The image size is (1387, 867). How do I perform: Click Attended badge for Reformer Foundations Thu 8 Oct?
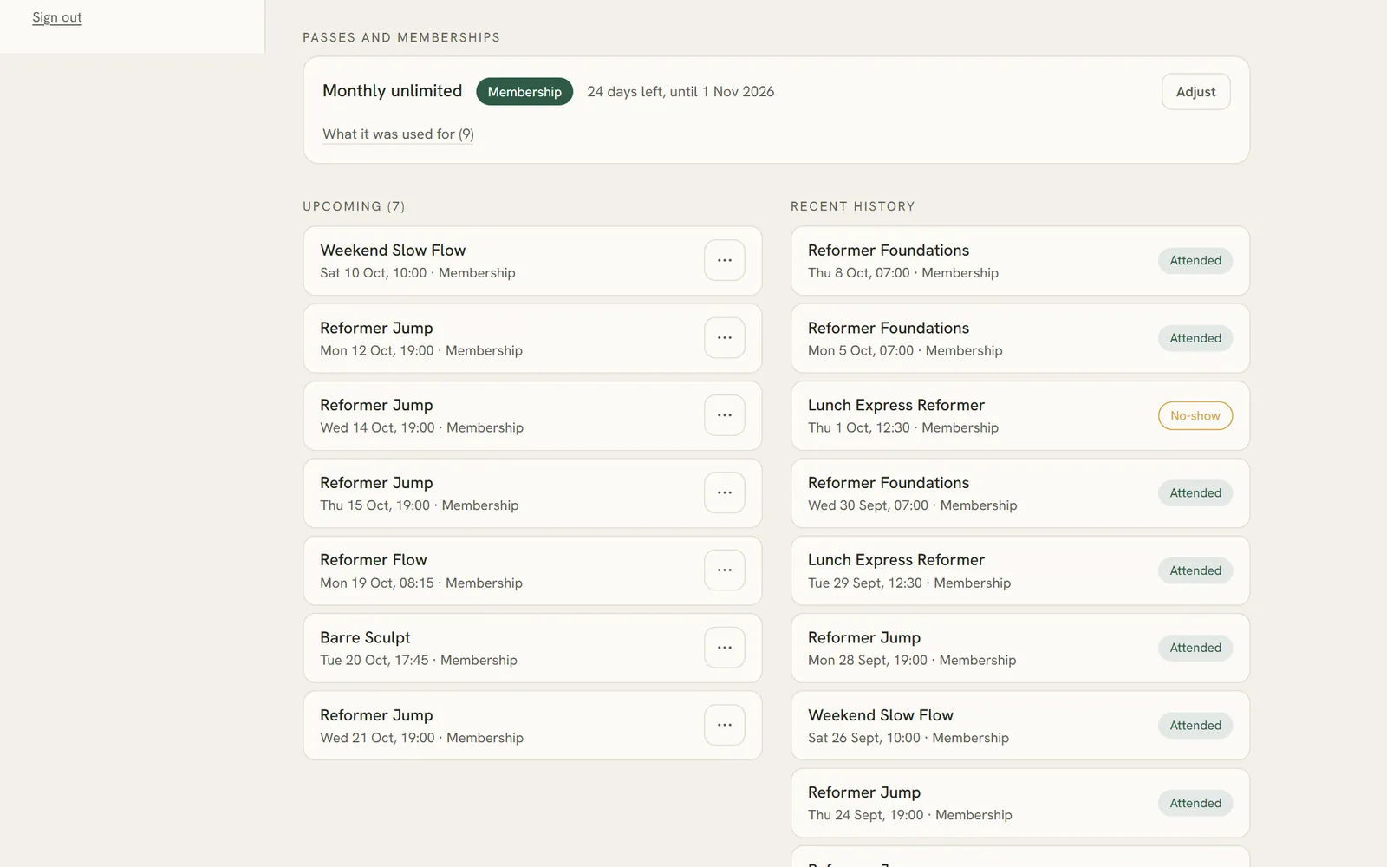tap(1195, 260)
